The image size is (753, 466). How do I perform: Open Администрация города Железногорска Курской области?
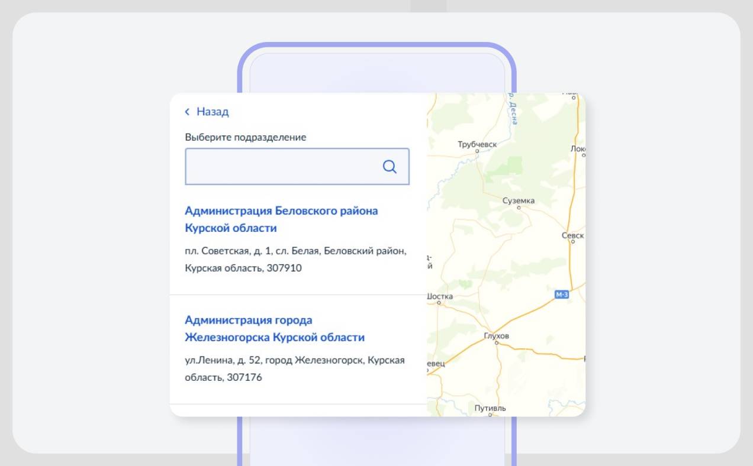click(x=275, y=329)
